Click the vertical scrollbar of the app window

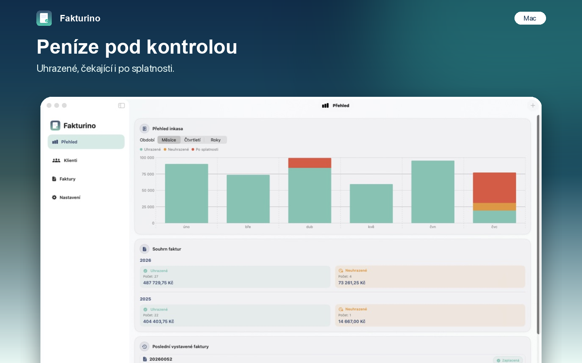coord(538,225)
